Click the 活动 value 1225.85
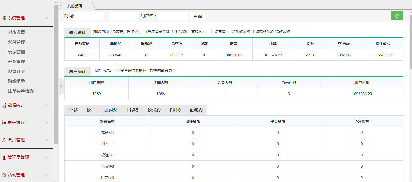The image size is (412, 182). [x=311, y=55]
